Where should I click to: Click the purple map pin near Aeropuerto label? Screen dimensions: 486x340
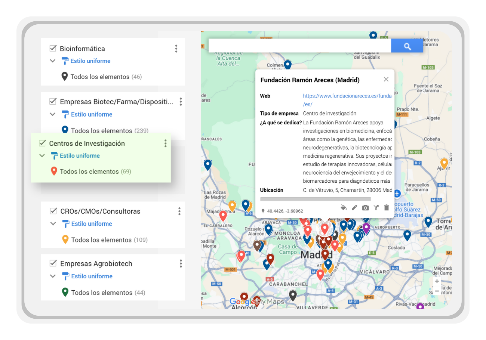click(x=366, y=228)
